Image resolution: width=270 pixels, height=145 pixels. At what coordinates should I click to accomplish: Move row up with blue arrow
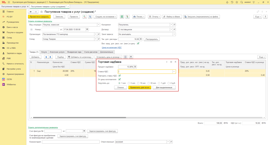click(46, 57)
